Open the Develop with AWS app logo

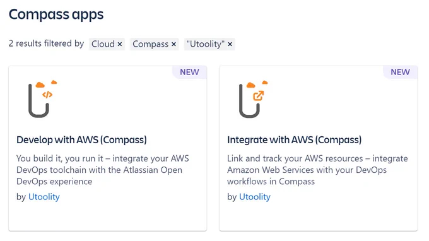pos(42,99)
